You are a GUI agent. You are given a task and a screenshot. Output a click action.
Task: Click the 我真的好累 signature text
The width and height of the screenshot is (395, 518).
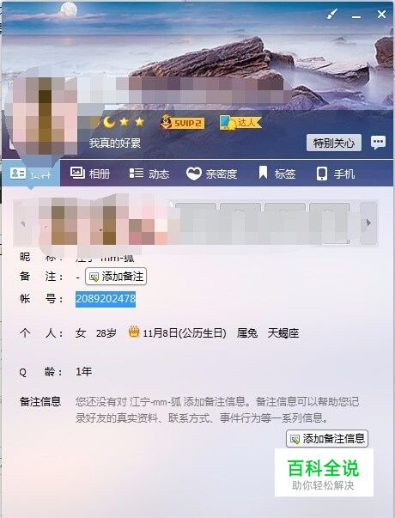[x=114, y=143]
